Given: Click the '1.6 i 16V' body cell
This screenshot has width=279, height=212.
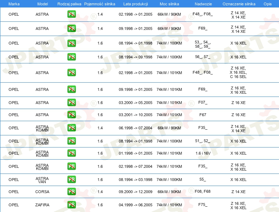Looking at the screenshot, I should (203, 153).
